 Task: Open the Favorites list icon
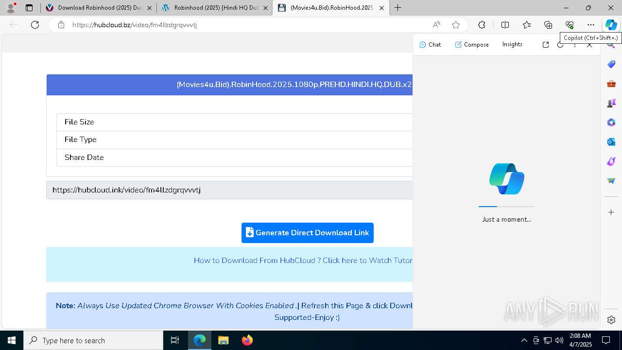tap(527, 25)
